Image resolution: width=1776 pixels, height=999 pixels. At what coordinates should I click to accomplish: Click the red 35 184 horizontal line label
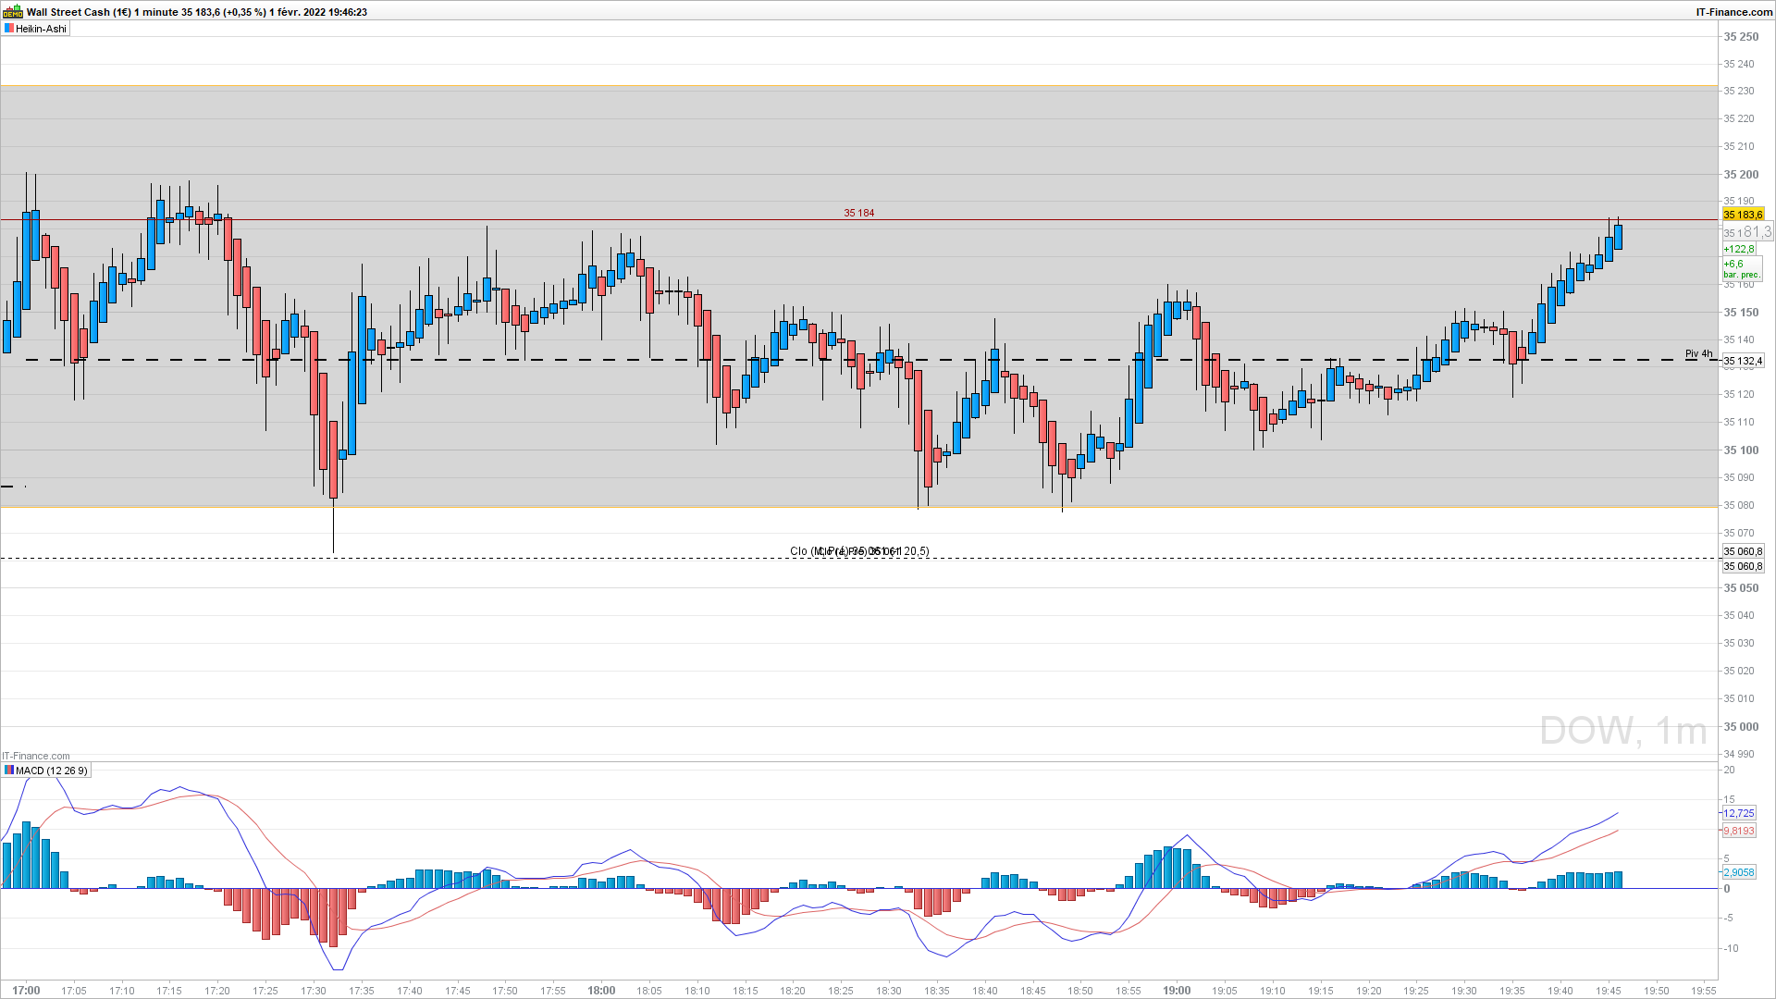point(858,213)
